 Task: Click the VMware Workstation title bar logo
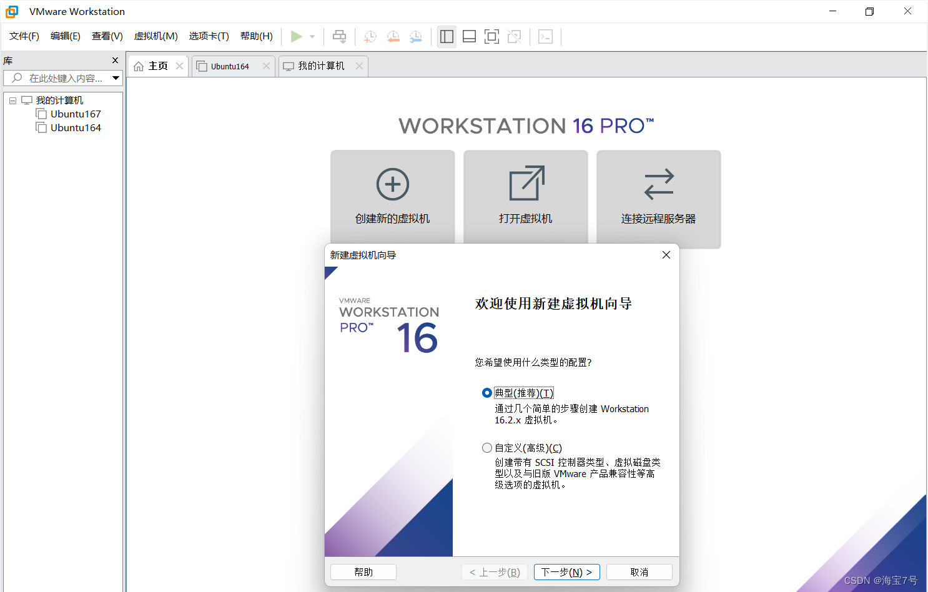(12, 11)
